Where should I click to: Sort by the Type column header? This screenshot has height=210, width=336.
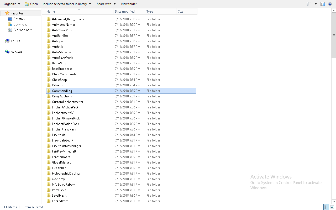(161, 12)
